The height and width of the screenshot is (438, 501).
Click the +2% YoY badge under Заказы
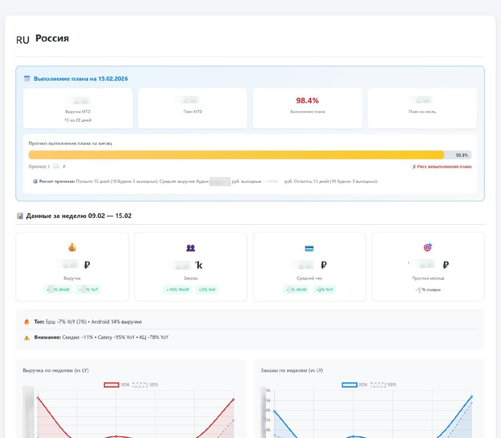pos(207,289)
